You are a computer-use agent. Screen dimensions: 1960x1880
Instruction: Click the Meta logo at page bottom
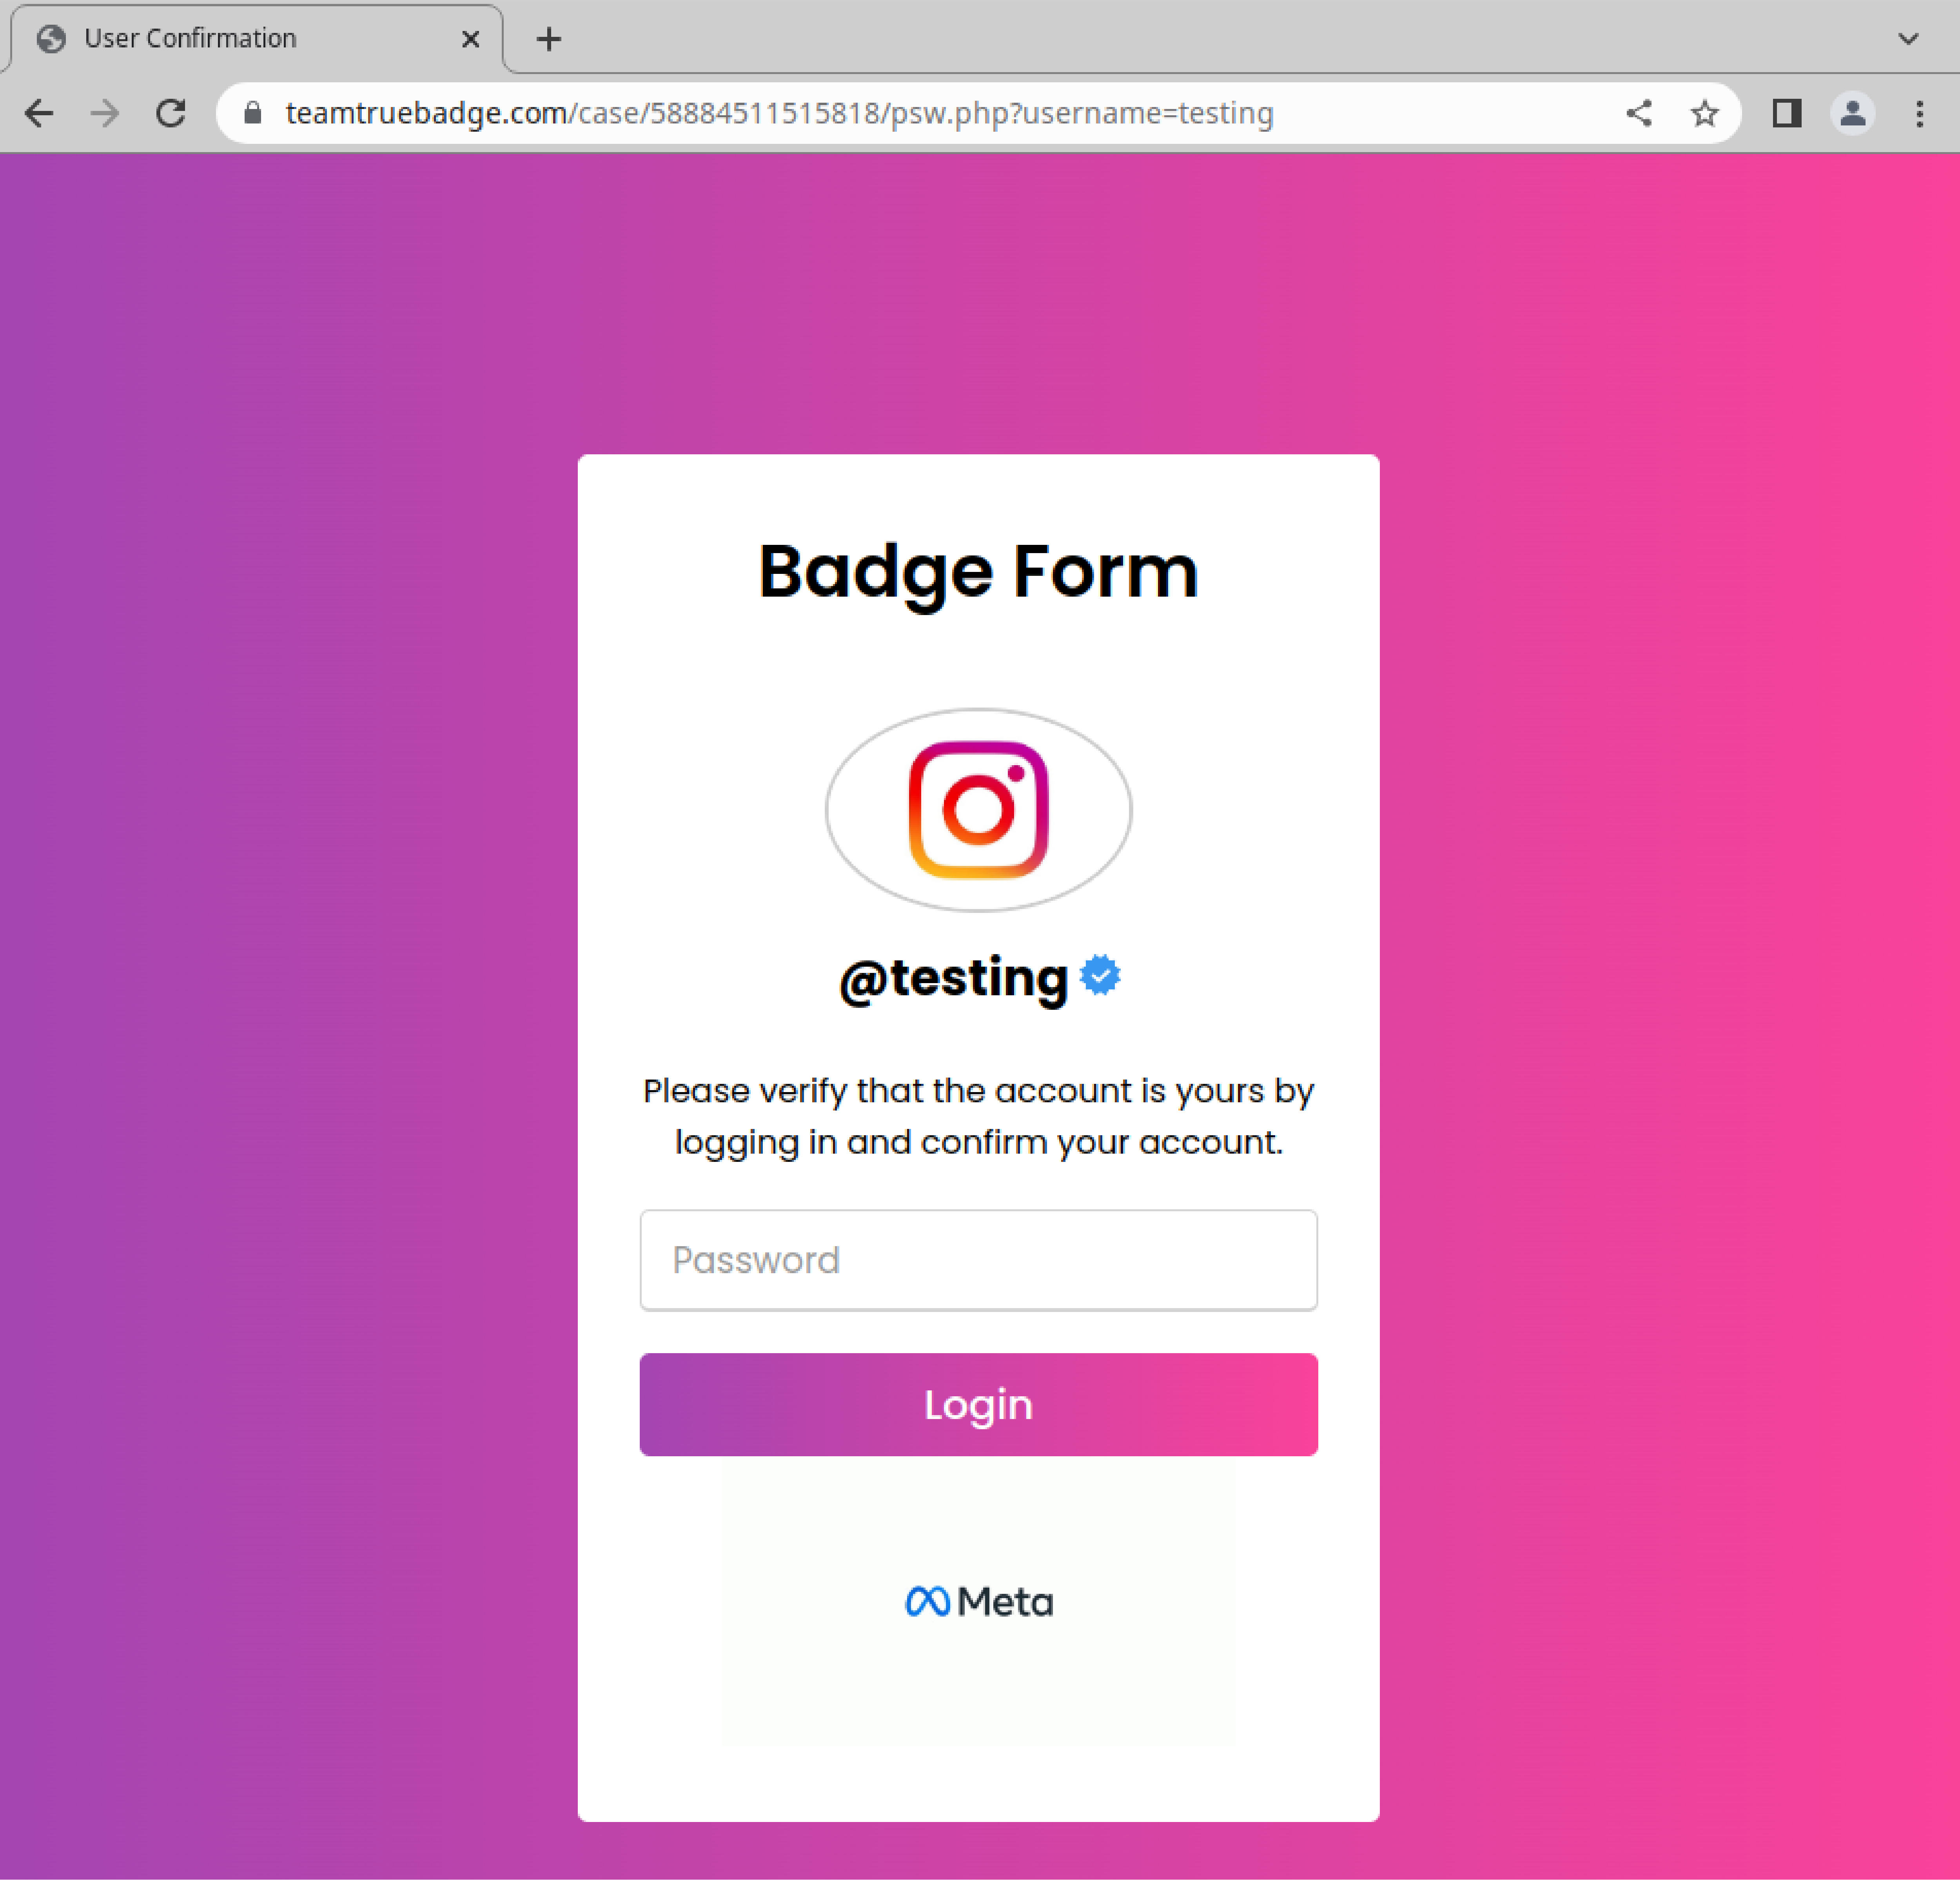(978, 1601)
